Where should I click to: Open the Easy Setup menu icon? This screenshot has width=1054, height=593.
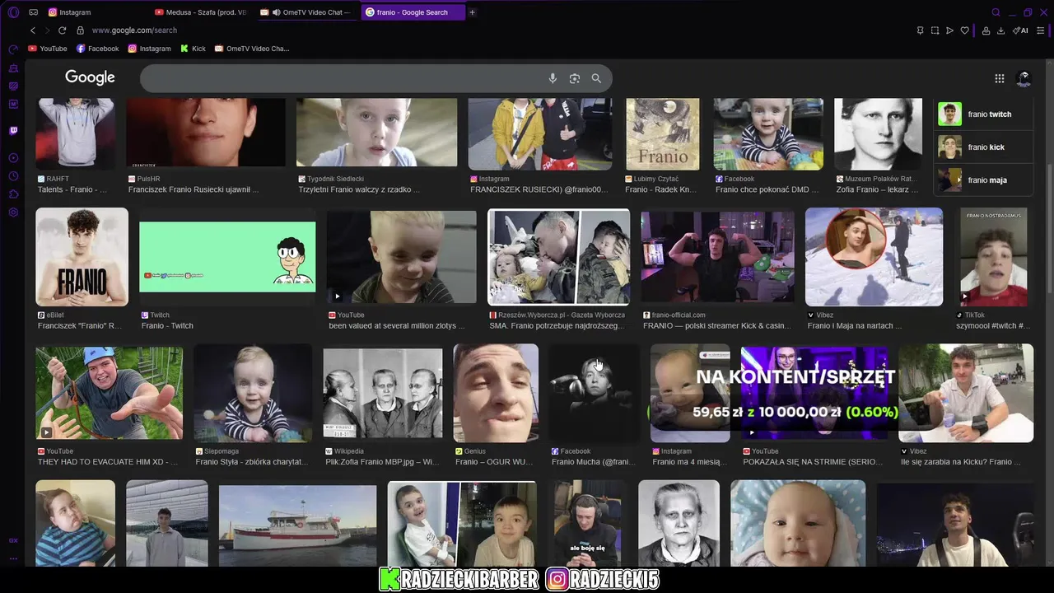[x=1041, y=30]
